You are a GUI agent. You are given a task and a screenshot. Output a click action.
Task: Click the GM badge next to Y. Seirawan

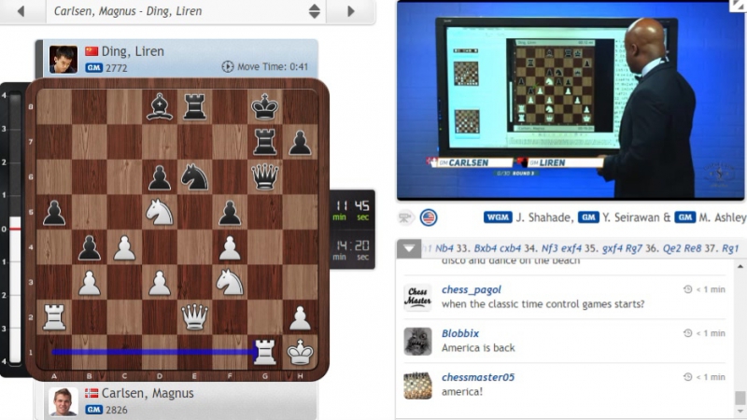pyautogui.click(x=588, y=217)
